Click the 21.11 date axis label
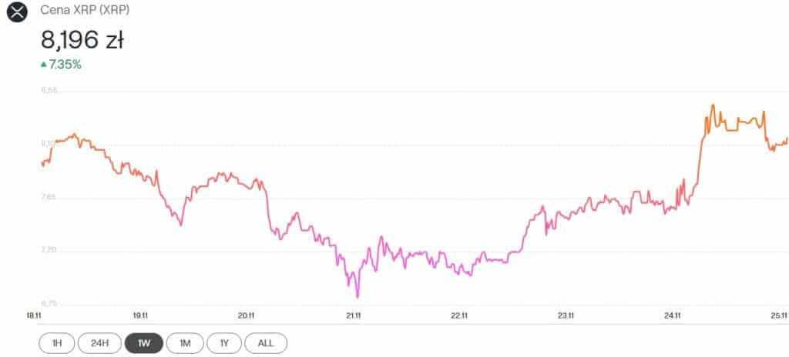789x357 pixels. click(x=353, y=315)
